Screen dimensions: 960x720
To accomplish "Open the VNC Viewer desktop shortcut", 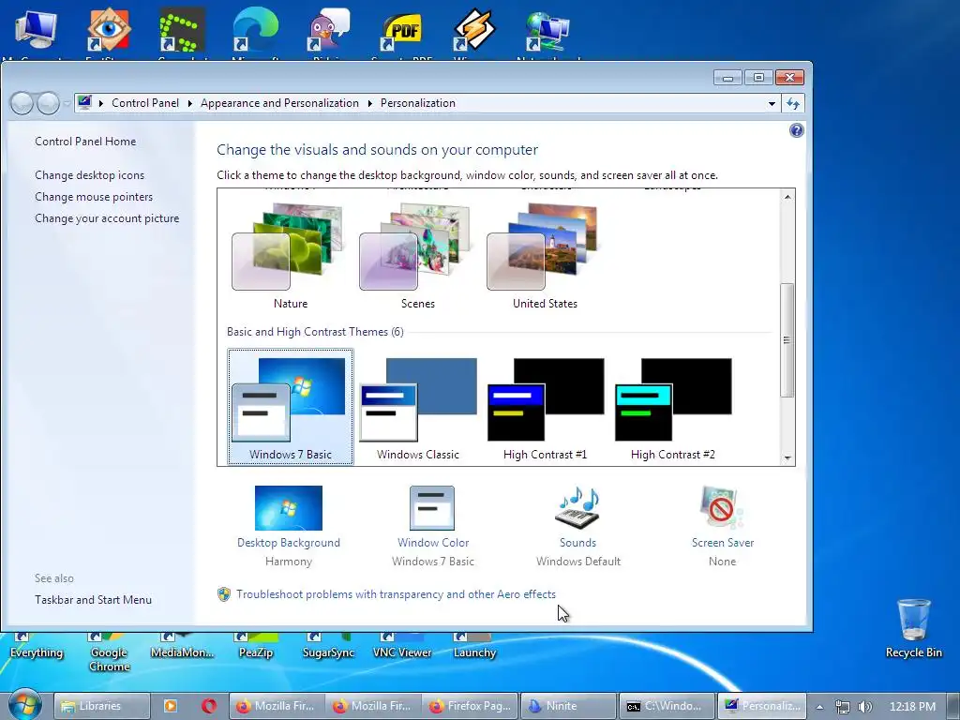I will (x=401, y=647).
